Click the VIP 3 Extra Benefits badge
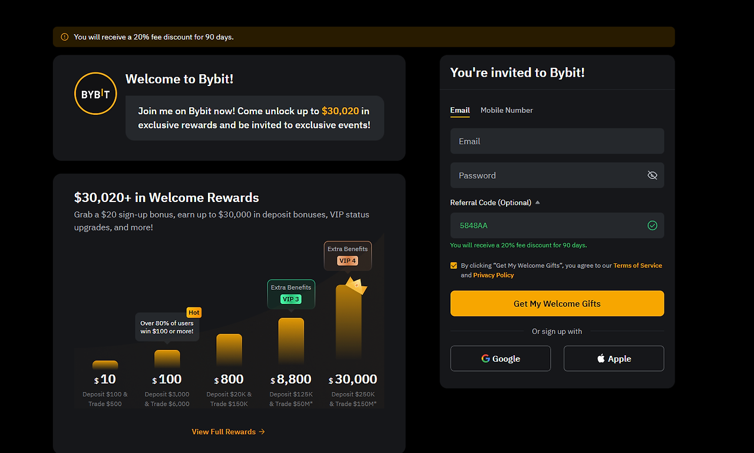 coord(291,293)
